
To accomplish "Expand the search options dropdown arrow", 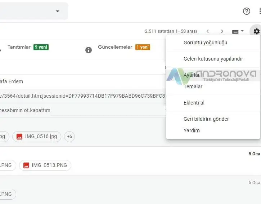I will [58, 11].
